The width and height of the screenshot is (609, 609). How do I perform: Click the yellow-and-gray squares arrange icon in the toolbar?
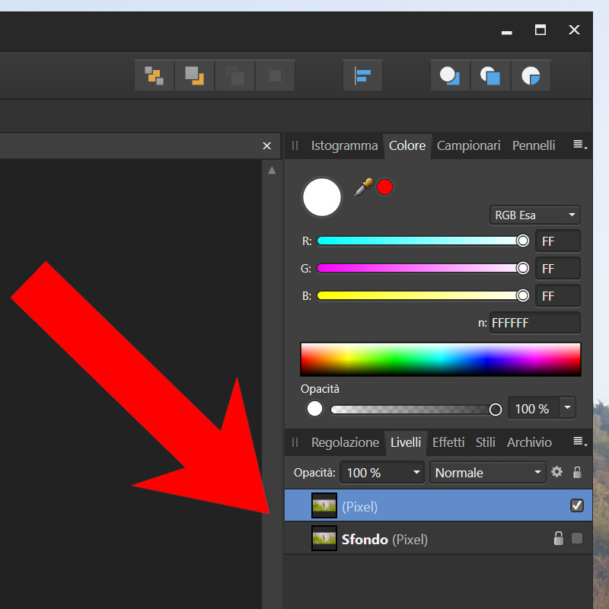155,75
